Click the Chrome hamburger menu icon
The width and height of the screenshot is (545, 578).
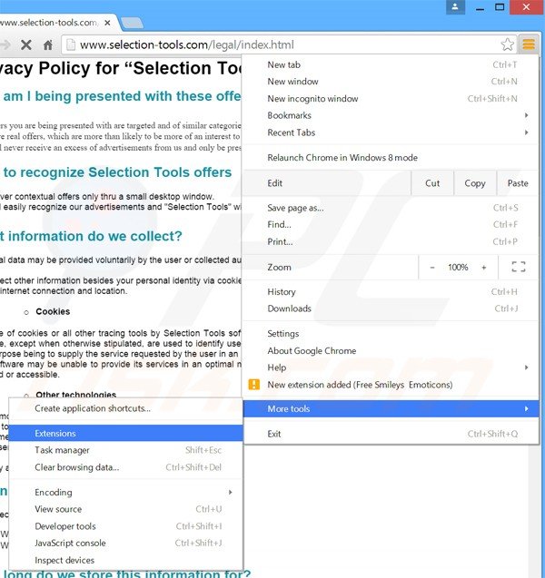[529, 44]
